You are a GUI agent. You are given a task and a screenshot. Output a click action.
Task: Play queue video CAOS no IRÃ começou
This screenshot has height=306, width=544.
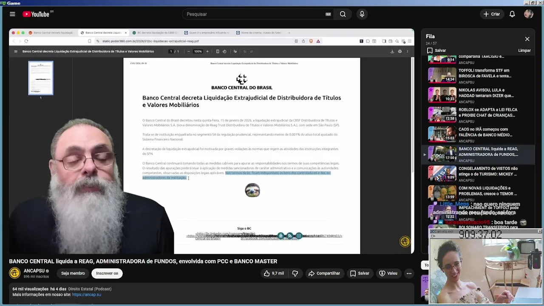(x=477, y=134)
